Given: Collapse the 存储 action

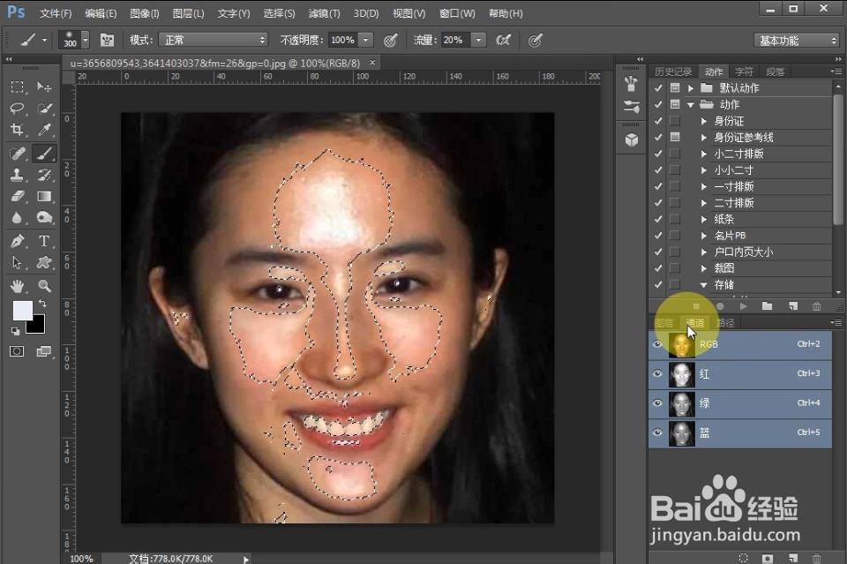Looking at the screenshot, I should coord(704,285).
